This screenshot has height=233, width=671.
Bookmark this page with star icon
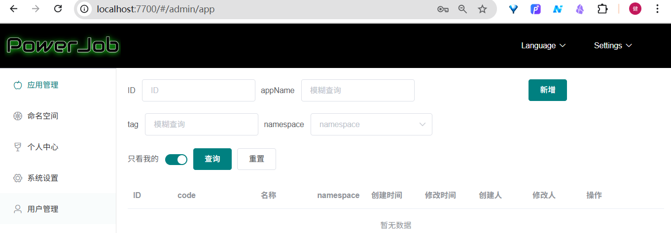coord(482,9)
